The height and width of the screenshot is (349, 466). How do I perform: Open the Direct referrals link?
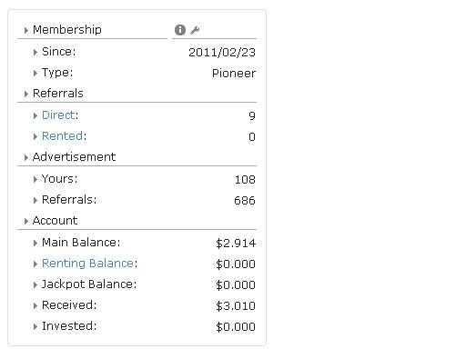pyautogui.click(x=58, y=115)
